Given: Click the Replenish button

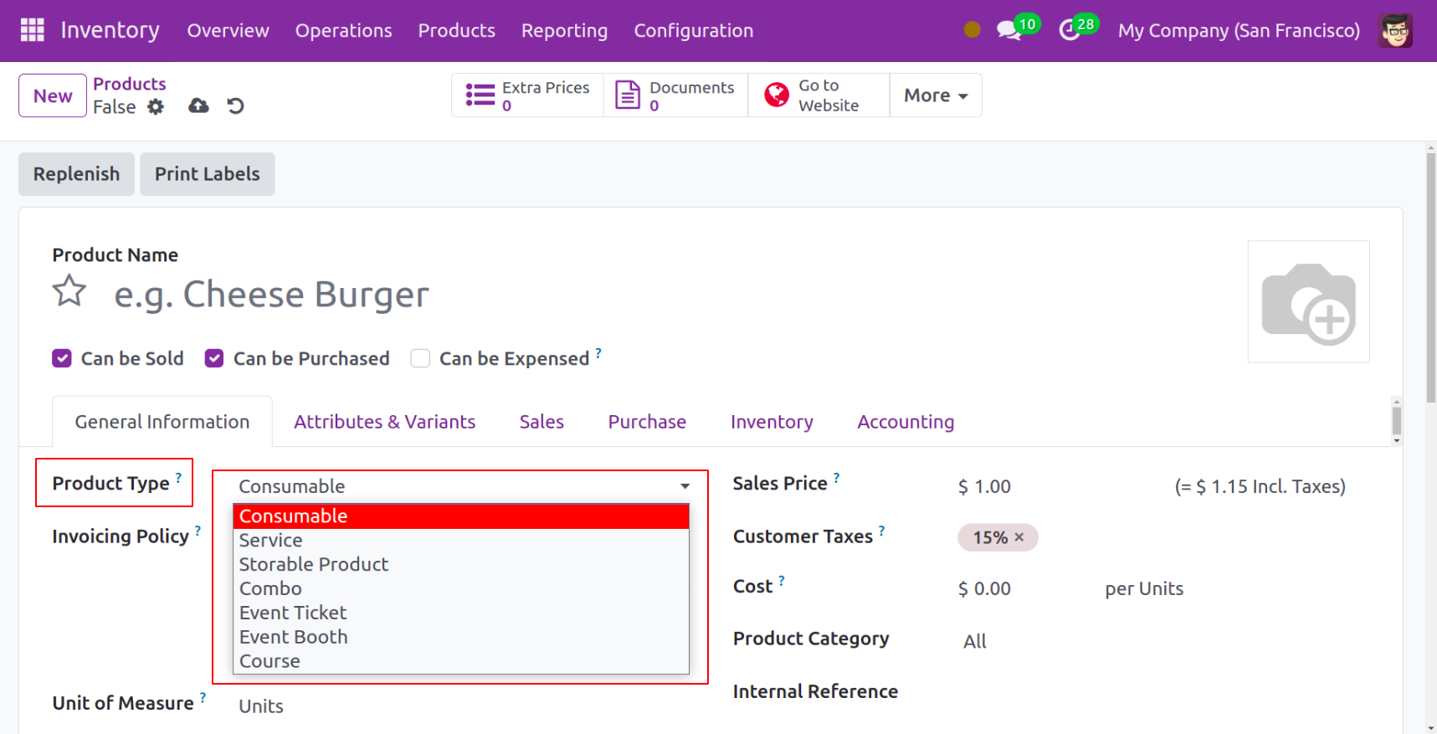Looking at the screenshot, I should click(x=76, y=174).
